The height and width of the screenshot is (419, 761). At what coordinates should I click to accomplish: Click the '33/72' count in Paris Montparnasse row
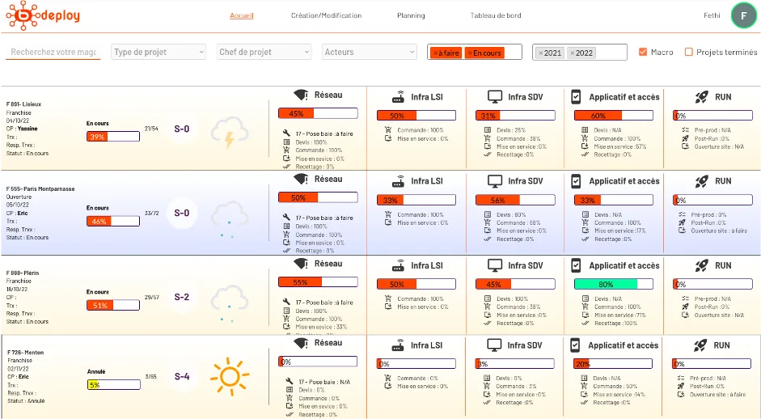pos(151,214)
